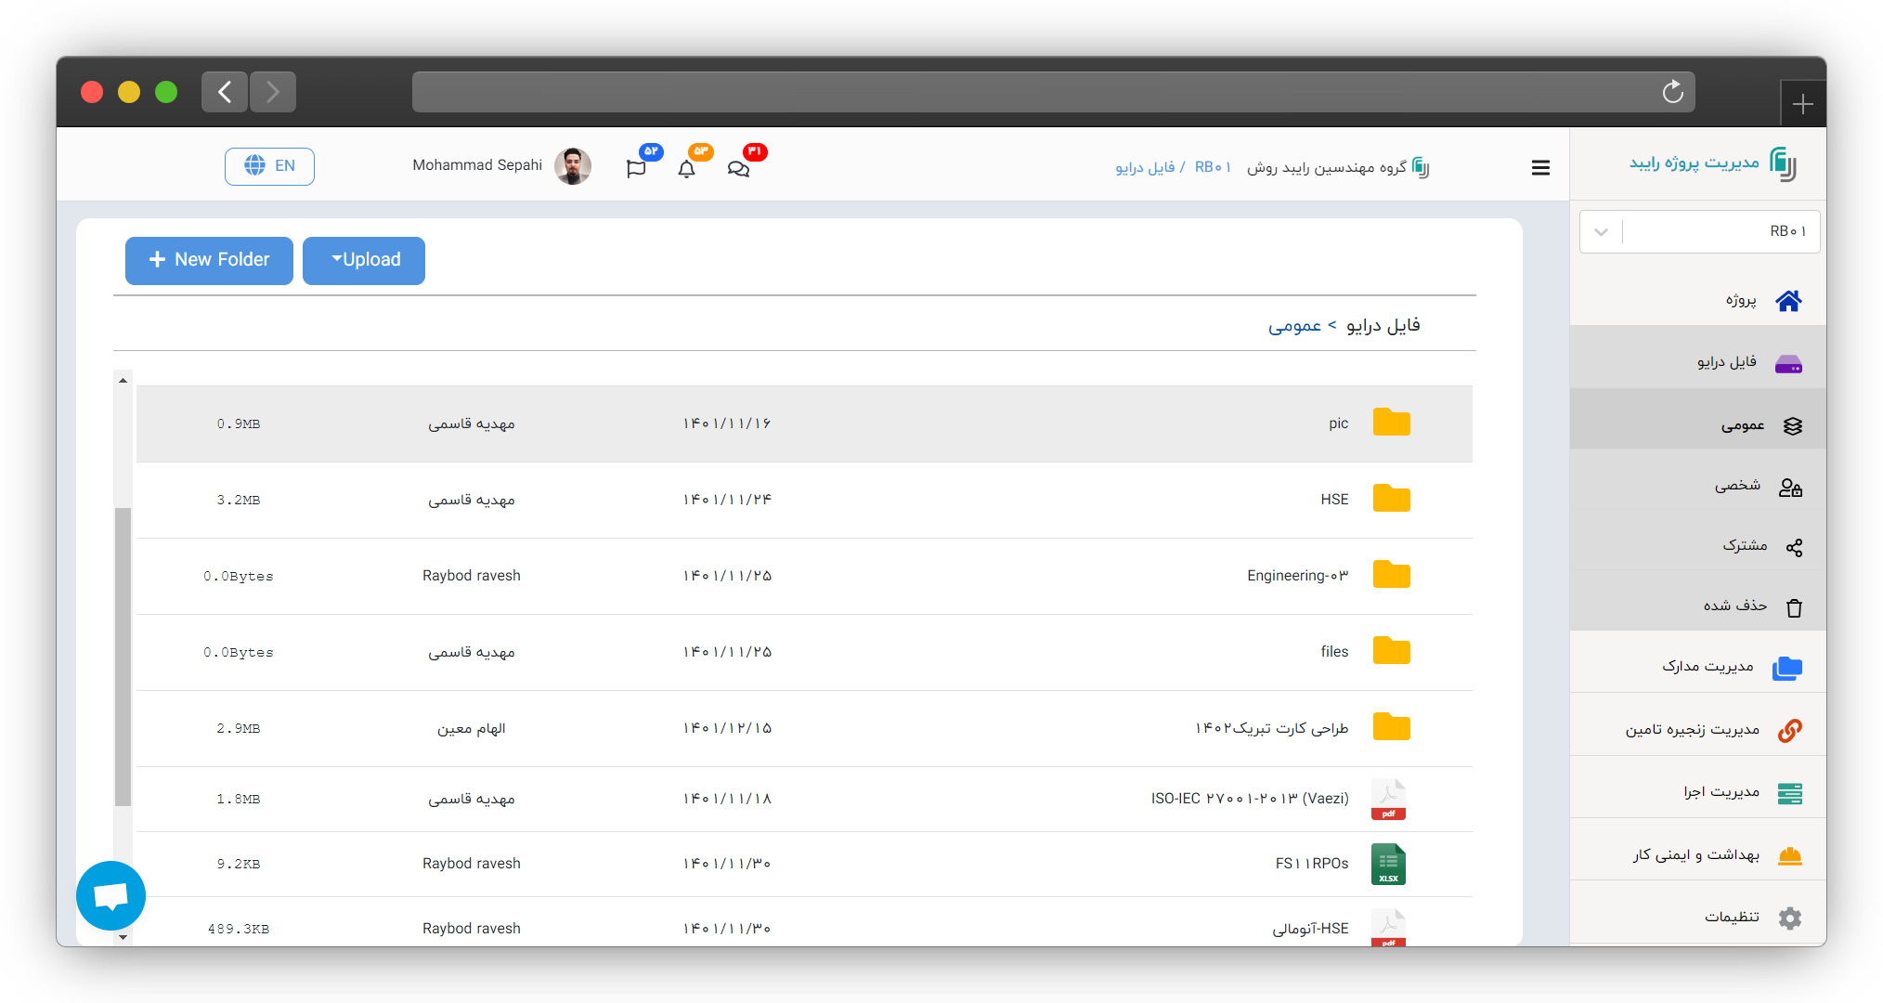Open the pic folder icon
1883x1003 pixels.
click(1391, 423)
